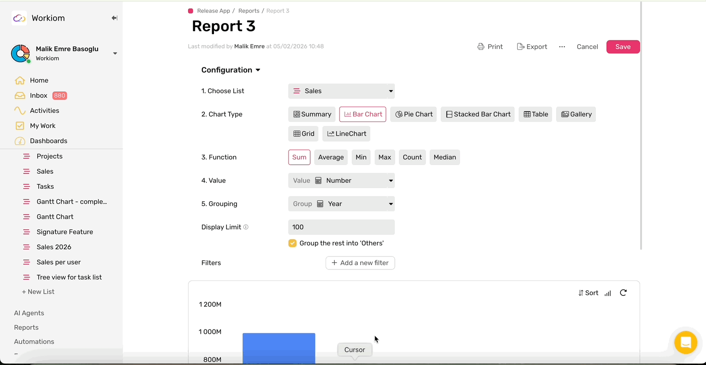The height and width of the screenshot is (365, 706).
Task: Select the Average function
Action: click(331, 157)
